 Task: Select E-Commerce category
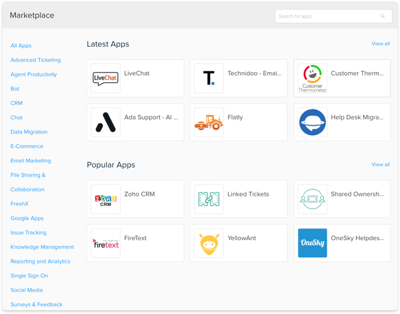click(x=27, y=147)
